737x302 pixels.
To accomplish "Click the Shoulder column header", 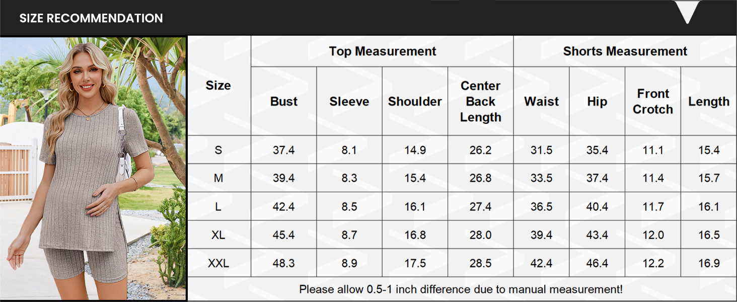I will [x=415, y=101].
